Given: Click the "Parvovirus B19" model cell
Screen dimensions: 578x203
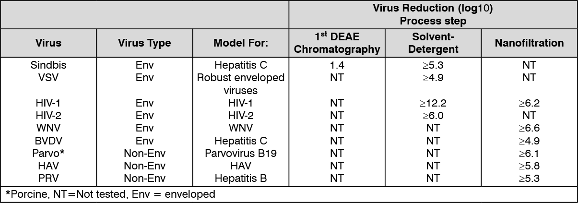Looking at the screenshot, I should point(240,154).
